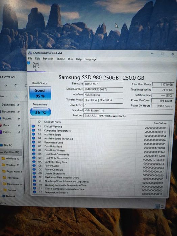The image size is (177, 236).
Task: Open the Disk menu
Action: tap(70, 59)
